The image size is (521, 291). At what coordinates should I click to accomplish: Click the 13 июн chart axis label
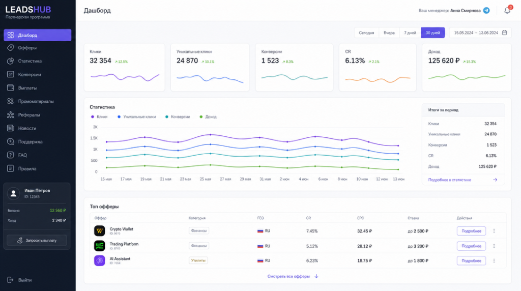tap(398, 179)
